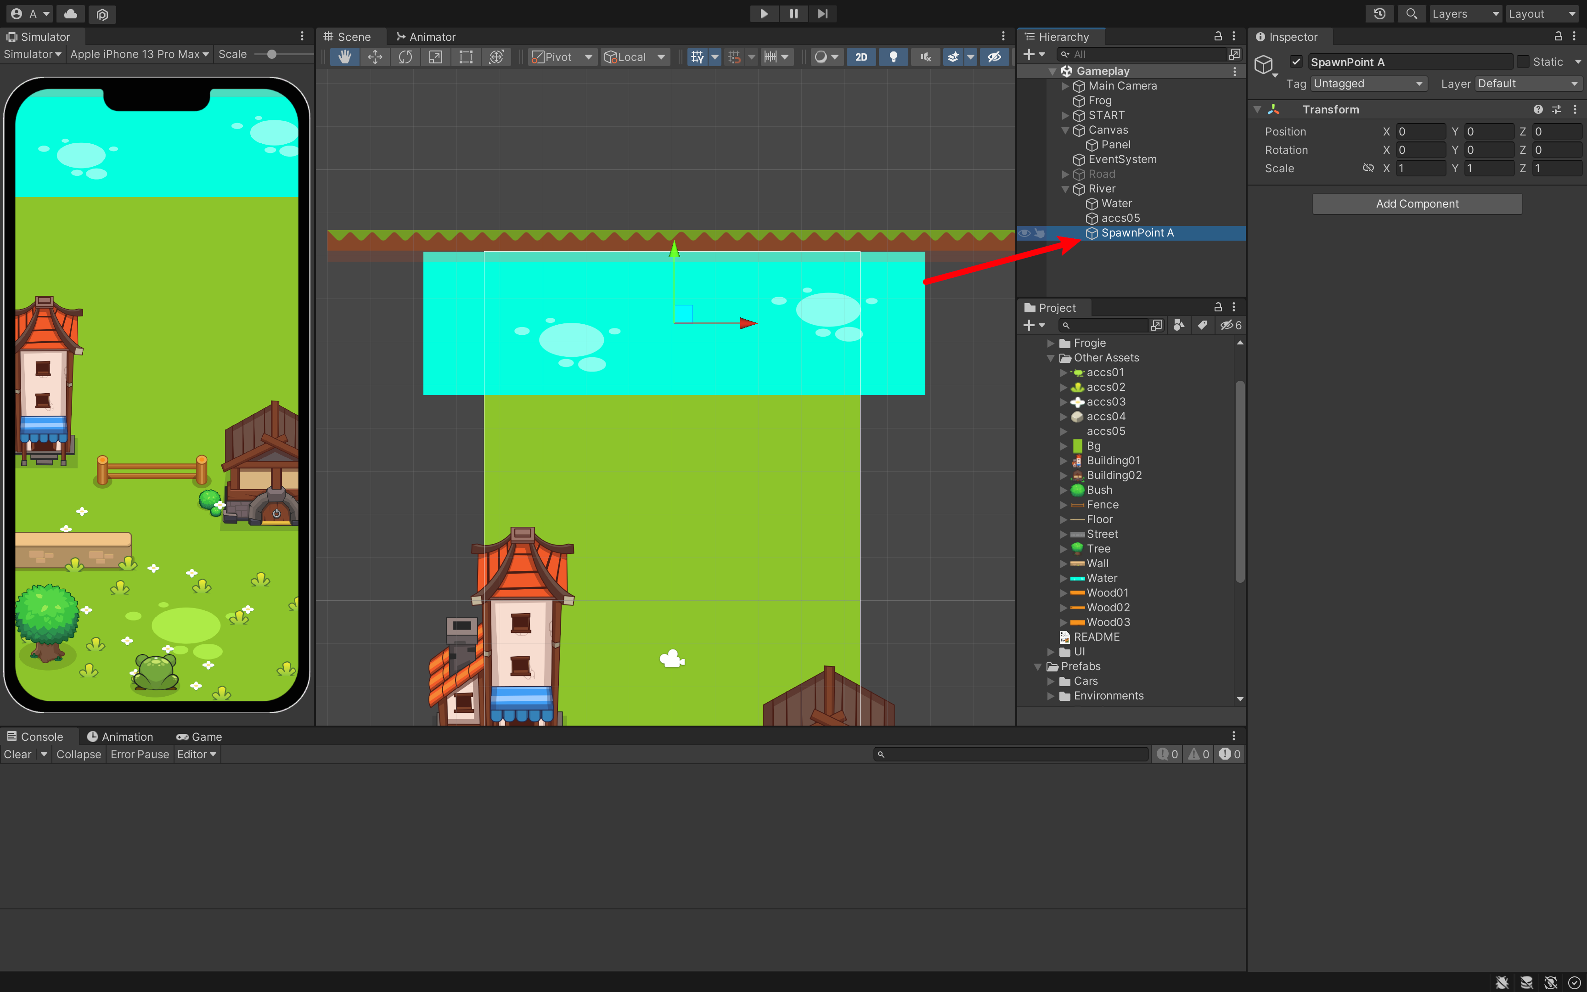The image size is (1587, 992).
Task: Open Unity cloud services icon
Action: [71, 14]
